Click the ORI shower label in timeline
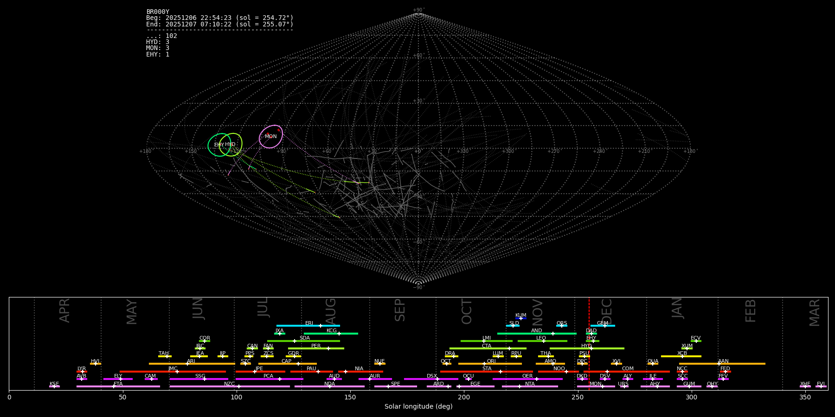The width and height of the screenshot is (835, 417). [491, 361]
